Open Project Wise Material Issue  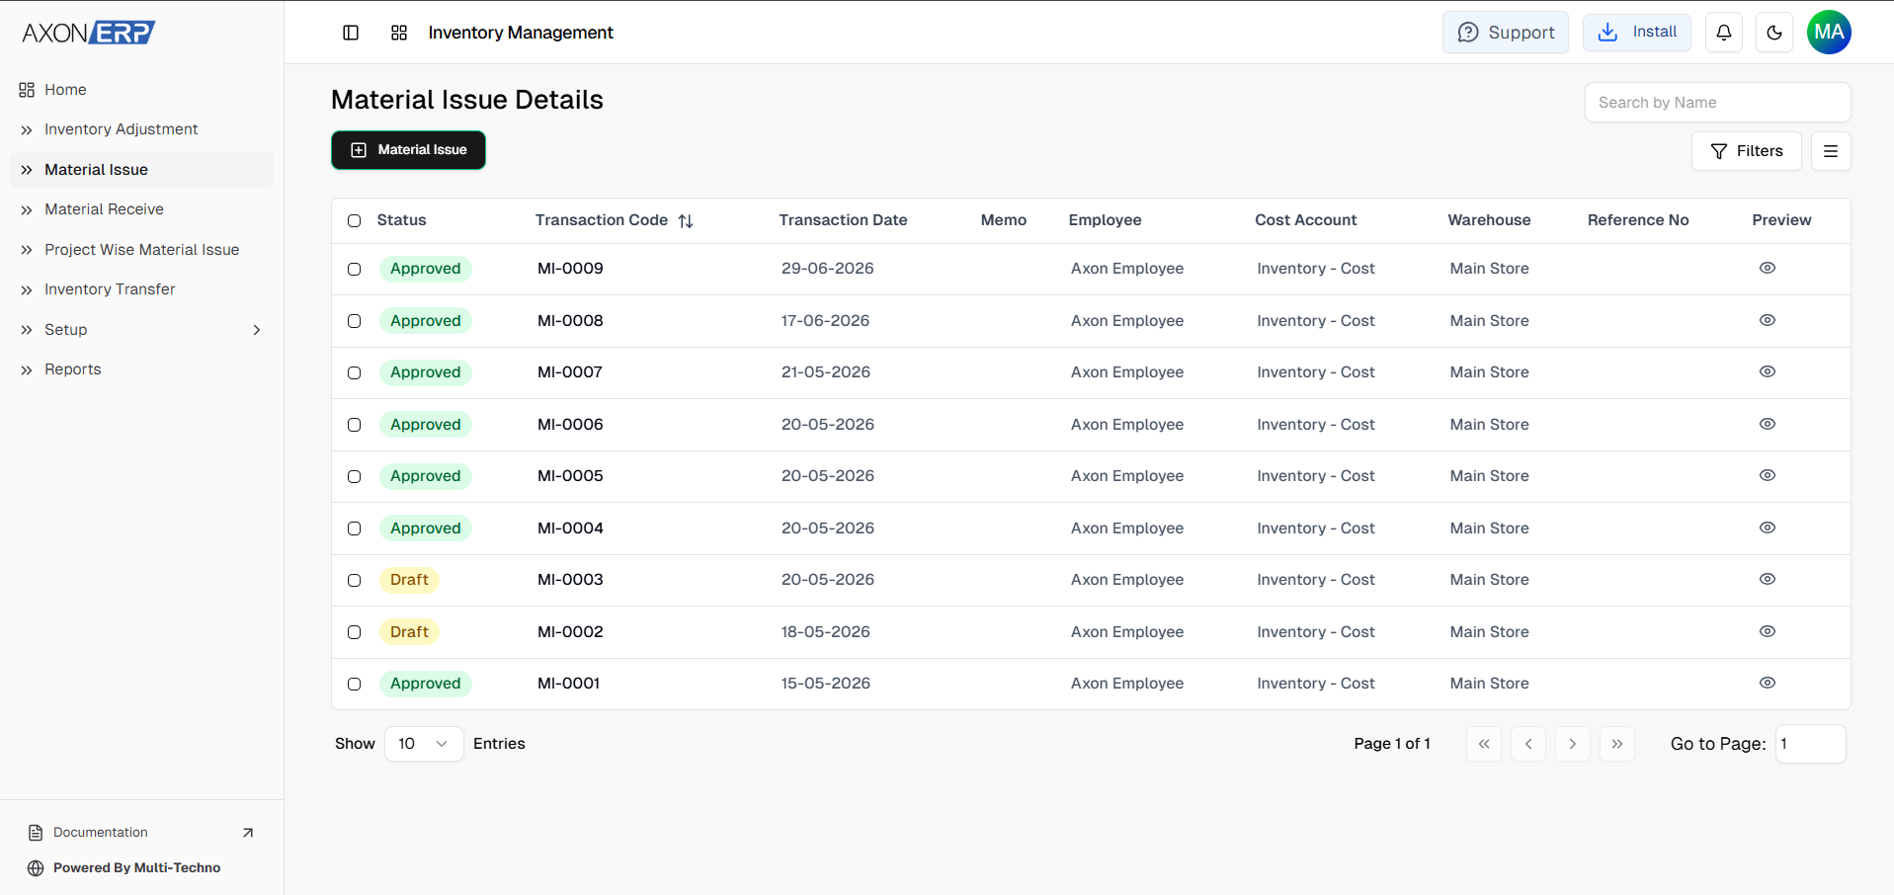(x=141, y=250)
